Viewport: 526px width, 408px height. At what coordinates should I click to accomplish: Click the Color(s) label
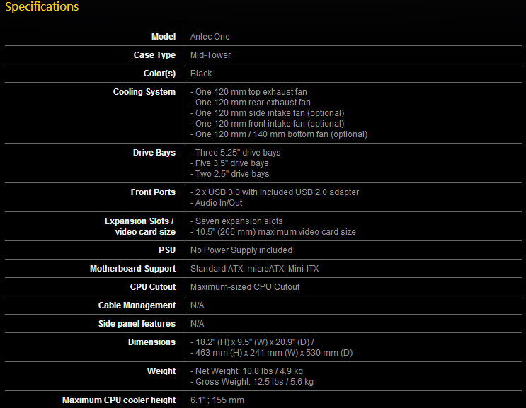159,74
